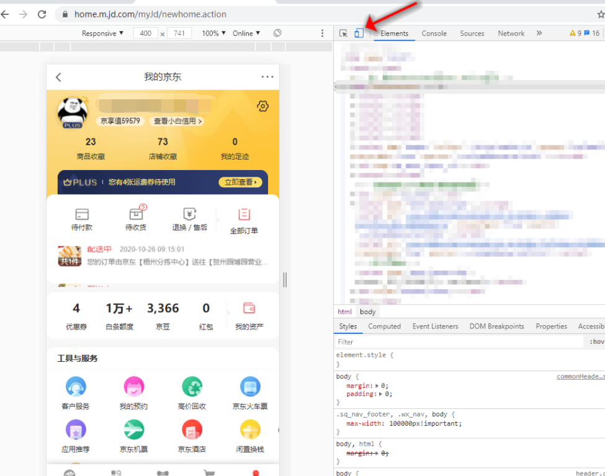The image size is (605, 476).
Task: Open 待收货 pending delivery orders
Action: [x=136, y=218]
